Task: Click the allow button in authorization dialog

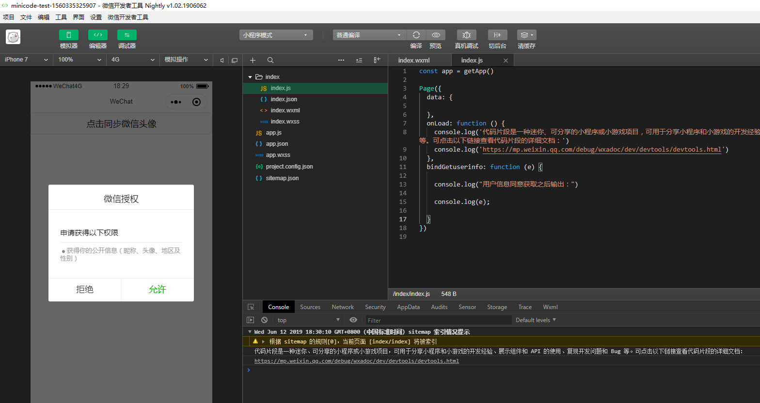Action: pyautogui.click(x=158, y=290)
